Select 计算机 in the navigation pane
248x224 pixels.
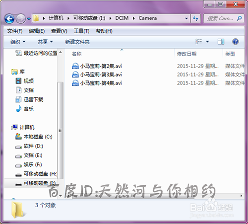tap(27, 127)
